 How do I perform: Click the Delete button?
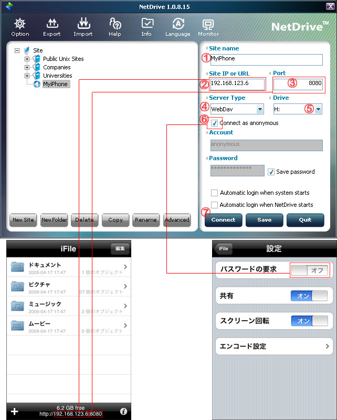click(85, 220)
